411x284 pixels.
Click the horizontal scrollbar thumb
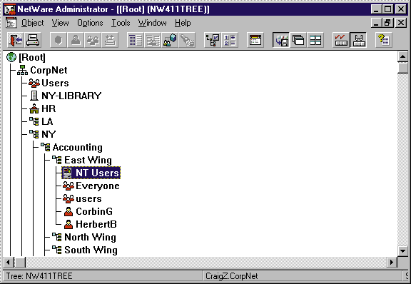20,262
